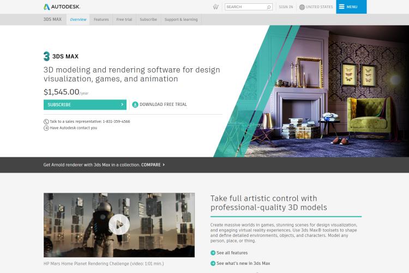Viewport: 409px width, 273px height.
Task: Click the SIGN IN link
Action: click(286, 7)
